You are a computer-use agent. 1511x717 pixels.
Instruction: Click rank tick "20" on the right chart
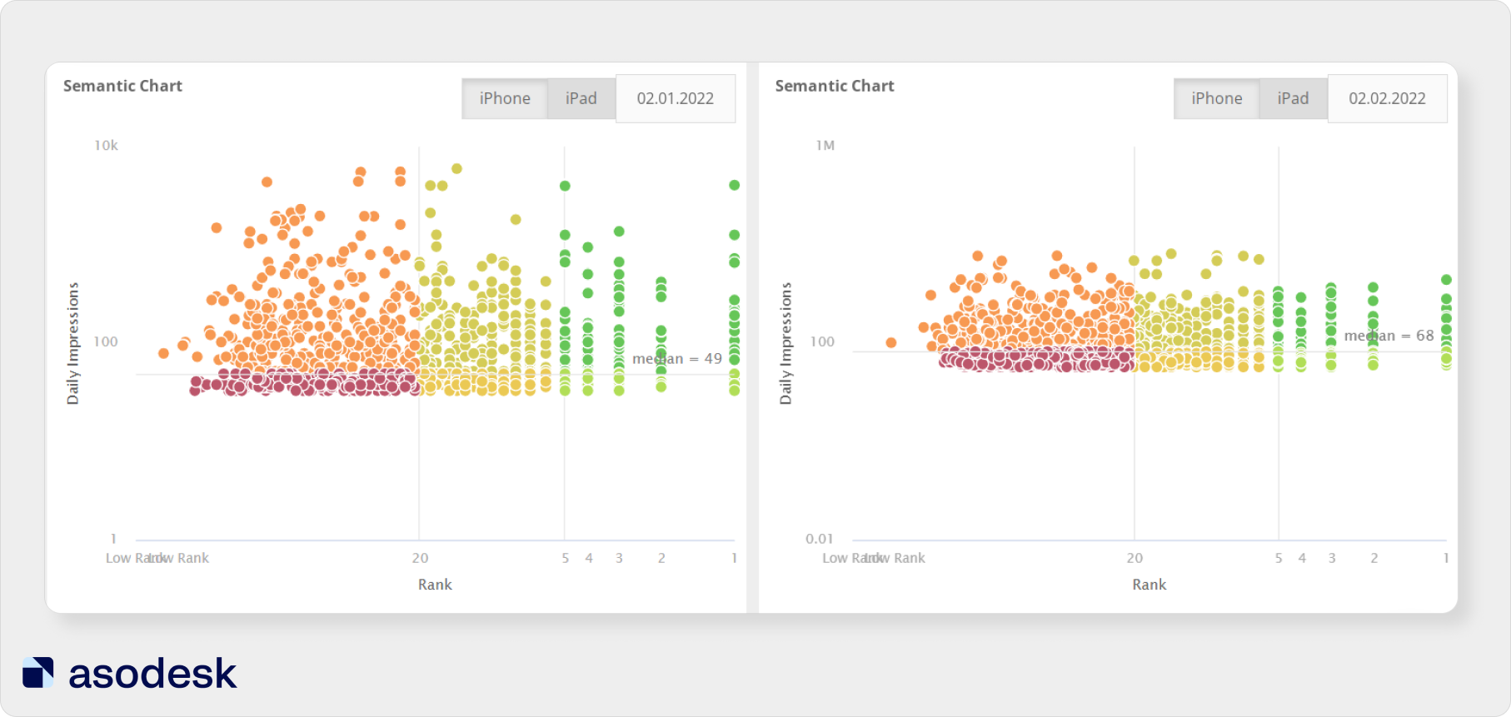coord(1134,558)
